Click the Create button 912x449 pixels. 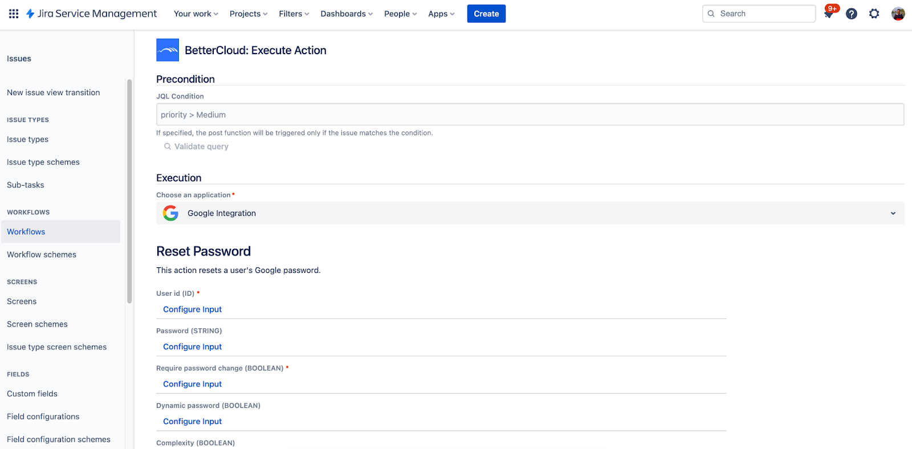click(486, 14)
